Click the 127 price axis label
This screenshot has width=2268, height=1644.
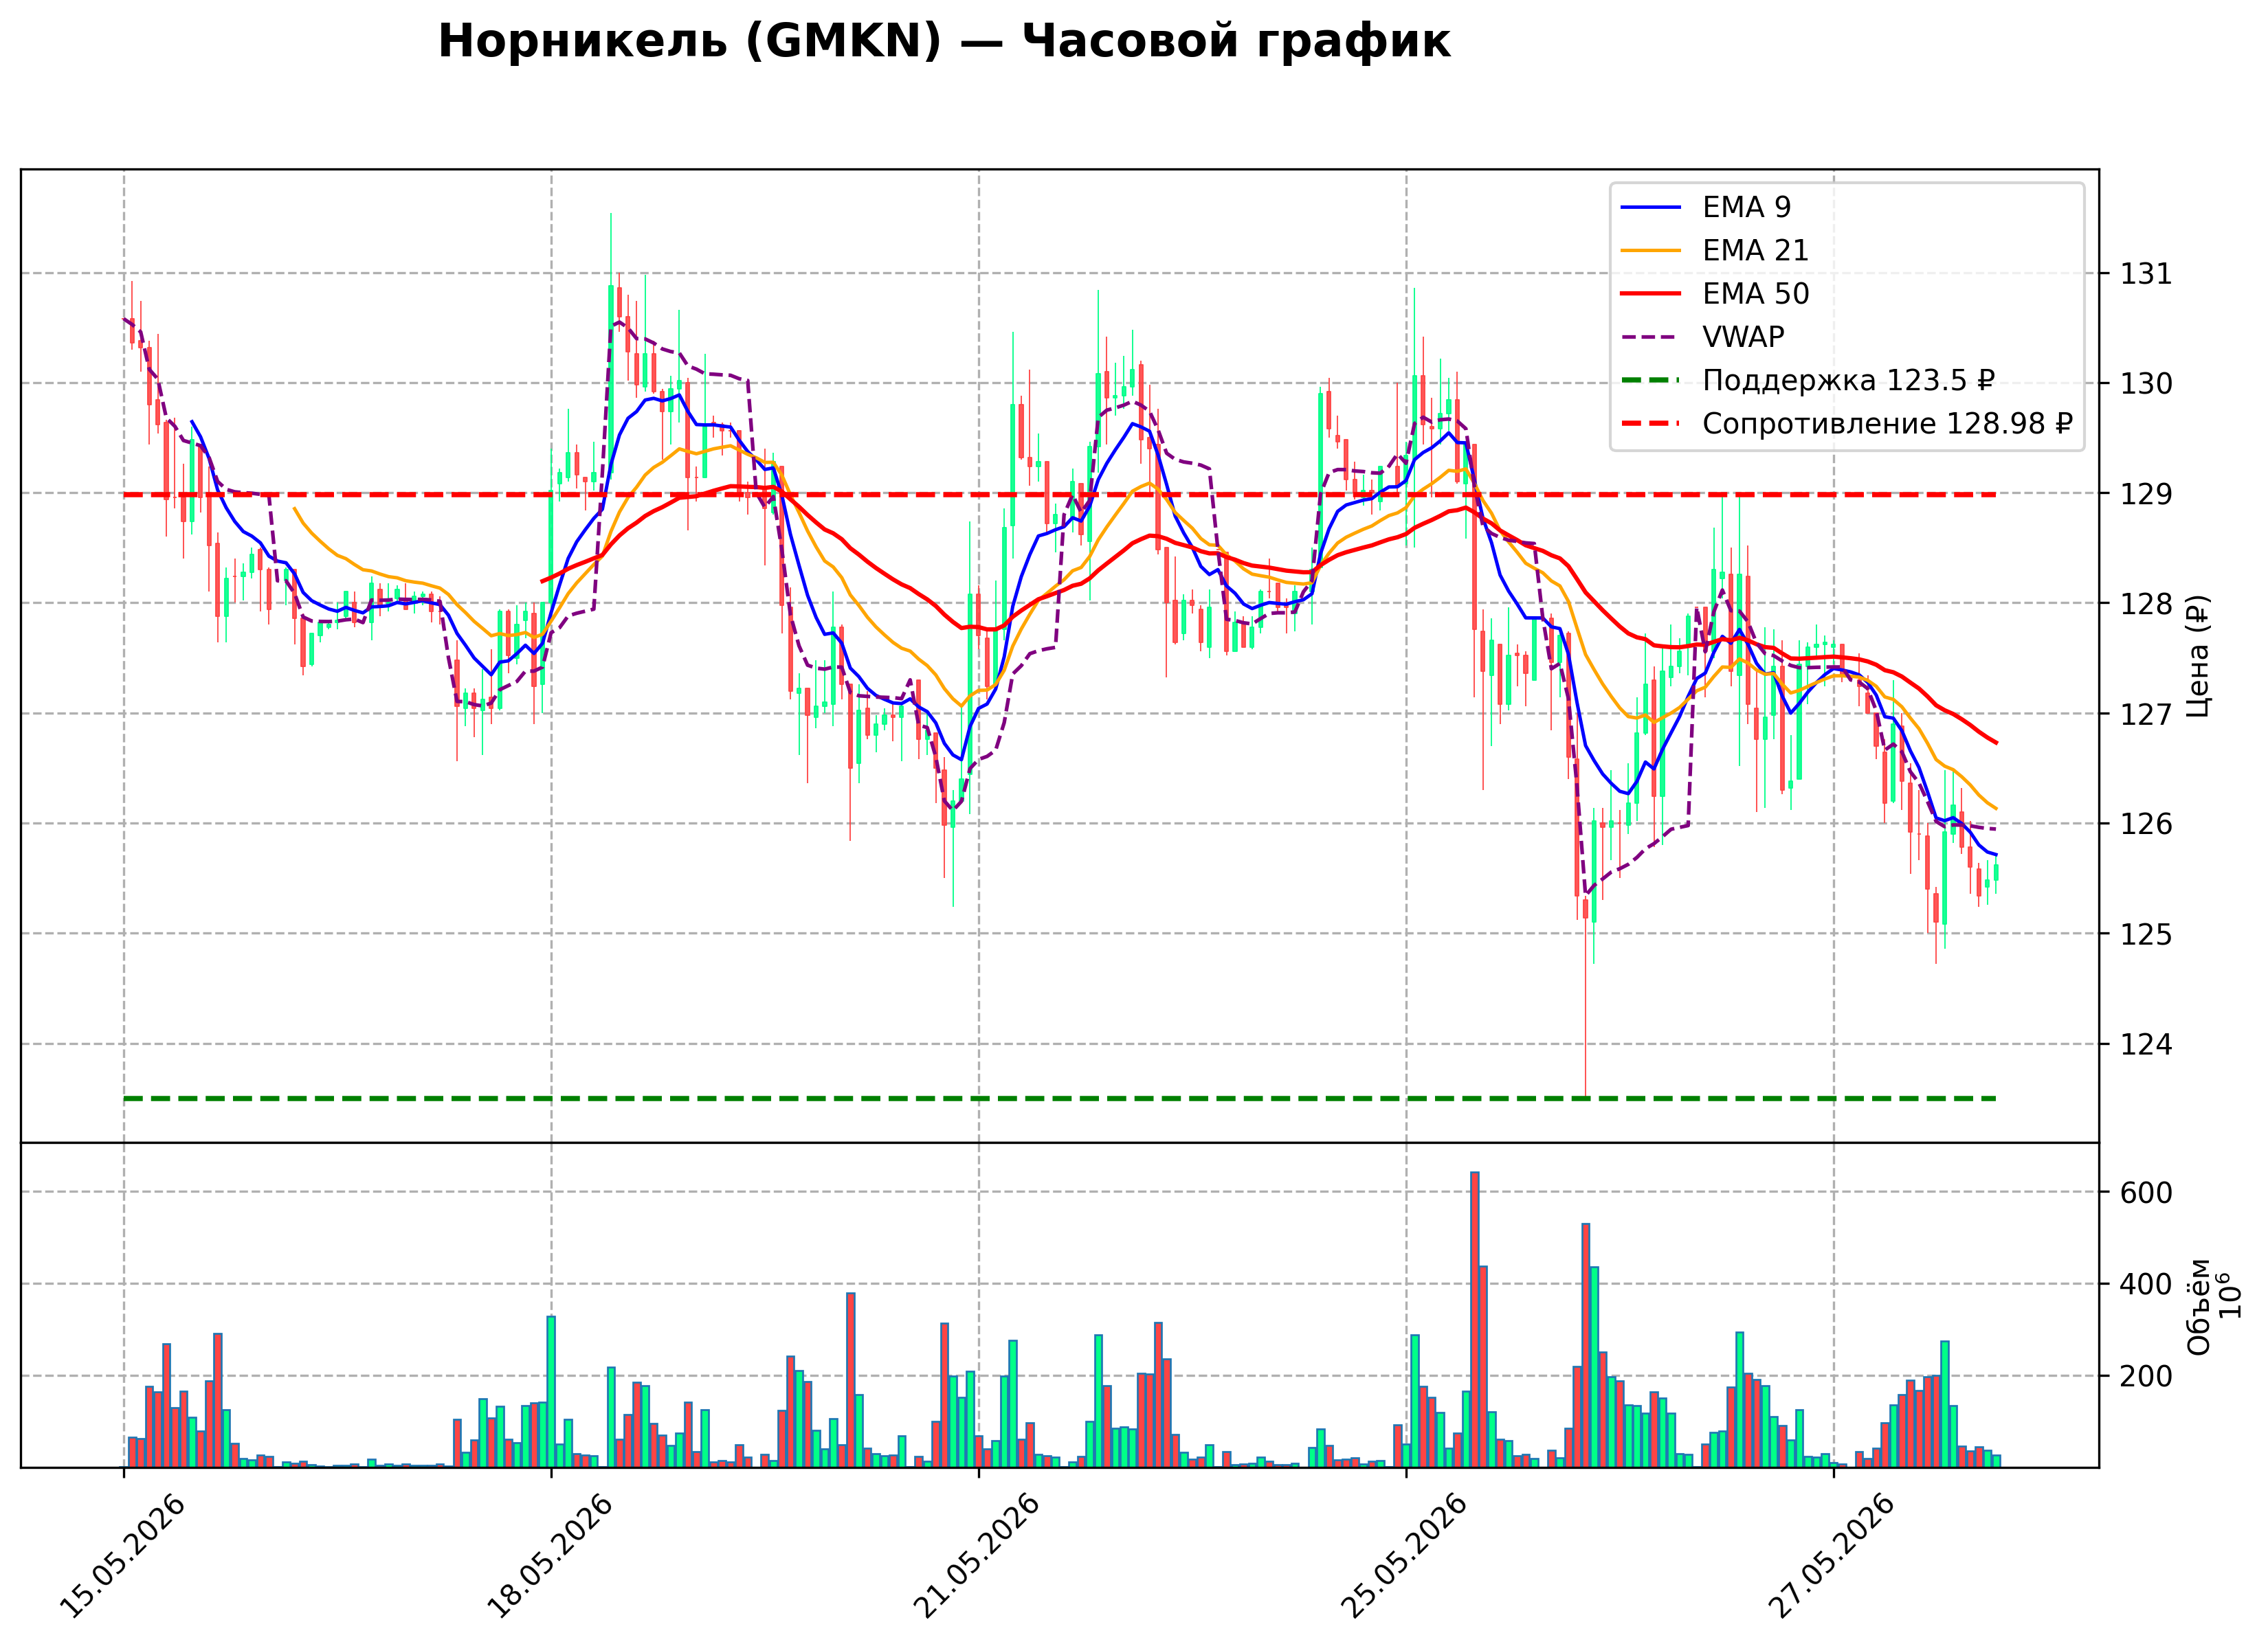point(2146,714)
